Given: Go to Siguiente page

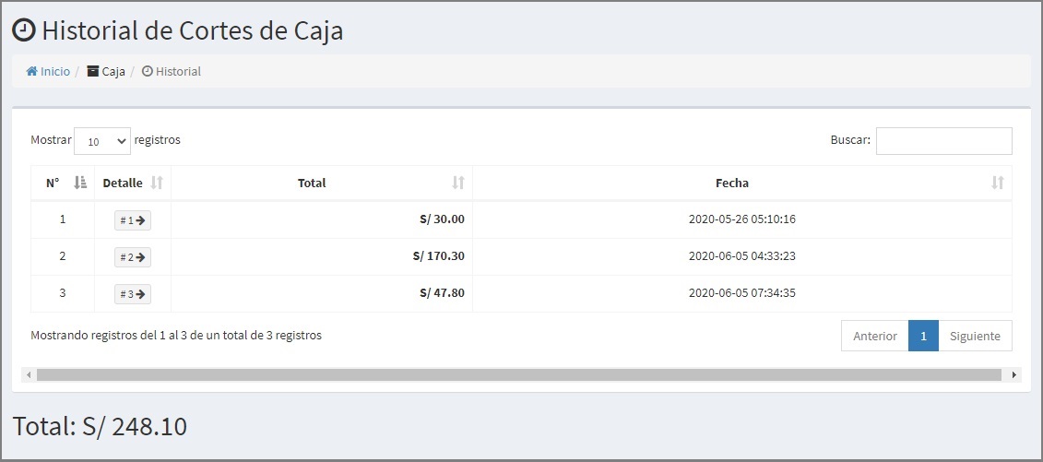Looking at the screenshot, I should (x=975, y=336).
